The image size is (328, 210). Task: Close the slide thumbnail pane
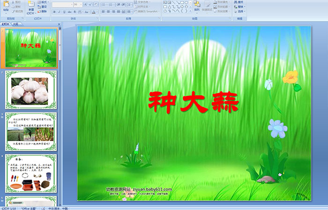click(59, 24)
